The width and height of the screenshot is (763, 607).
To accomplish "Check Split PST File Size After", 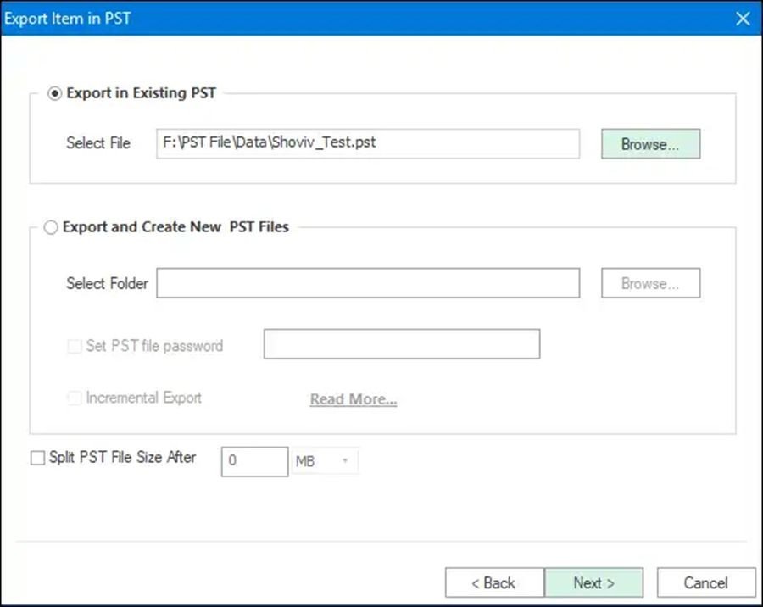I will 37,458.
